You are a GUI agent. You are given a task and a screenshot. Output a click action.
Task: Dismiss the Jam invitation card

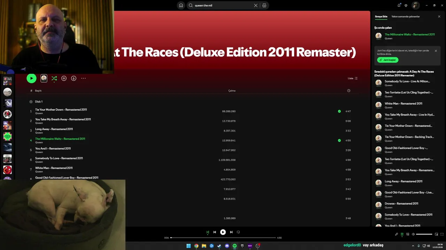436,51
